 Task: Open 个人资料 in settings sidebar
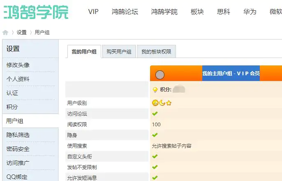(x=18, y=79)
